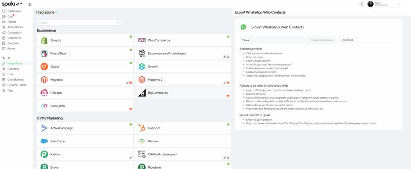The height and width of the screenshot is (169, 411).
Task: Select the Klaviyo integration card
Action: (182, 141)
